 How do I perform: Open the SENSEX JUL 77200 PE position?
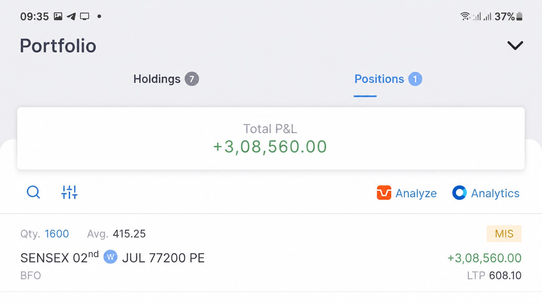coord(271,253)
